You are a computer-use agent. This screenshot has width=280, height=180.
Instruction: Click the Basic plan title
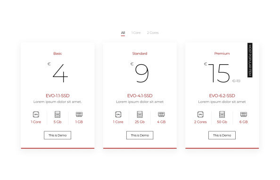click(x=58, y=53)
